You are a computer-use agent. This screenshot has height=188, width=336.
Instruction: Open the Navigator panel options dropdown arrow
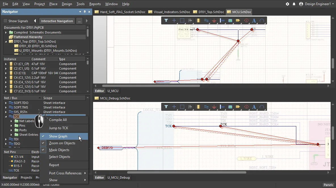[x=80, y=12]
